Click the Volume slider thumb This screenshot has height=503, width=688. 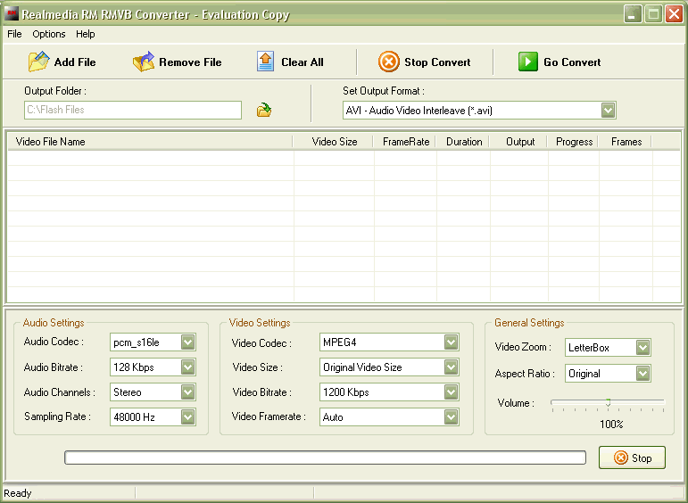(609, 402)
